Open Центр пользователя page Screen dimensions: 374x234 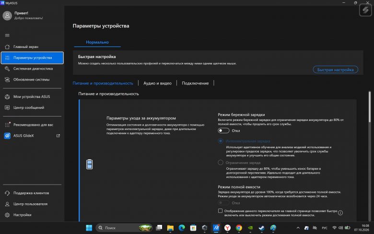[32, 204]
